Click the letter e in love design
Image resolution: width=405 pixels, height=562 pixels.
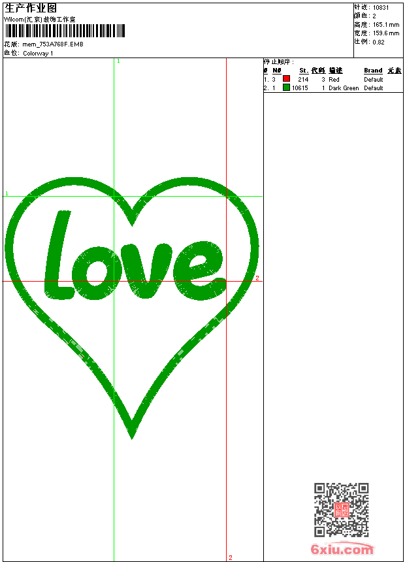(199, 271)
